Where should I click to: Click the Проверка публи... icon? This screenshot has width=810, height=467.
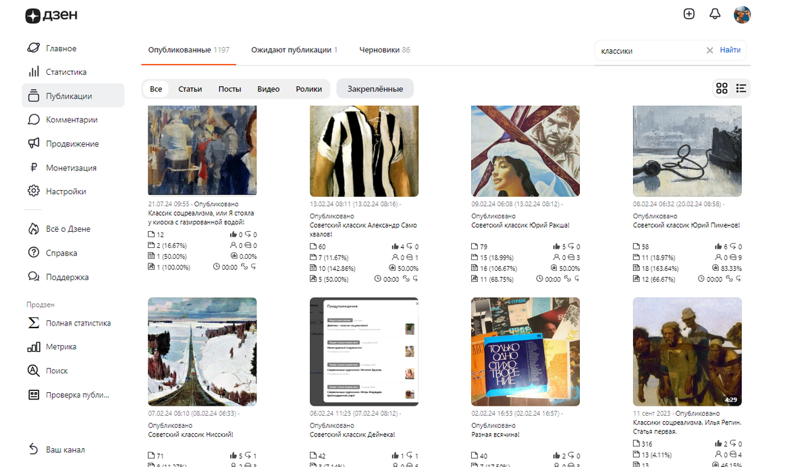(x=33, y=395)
